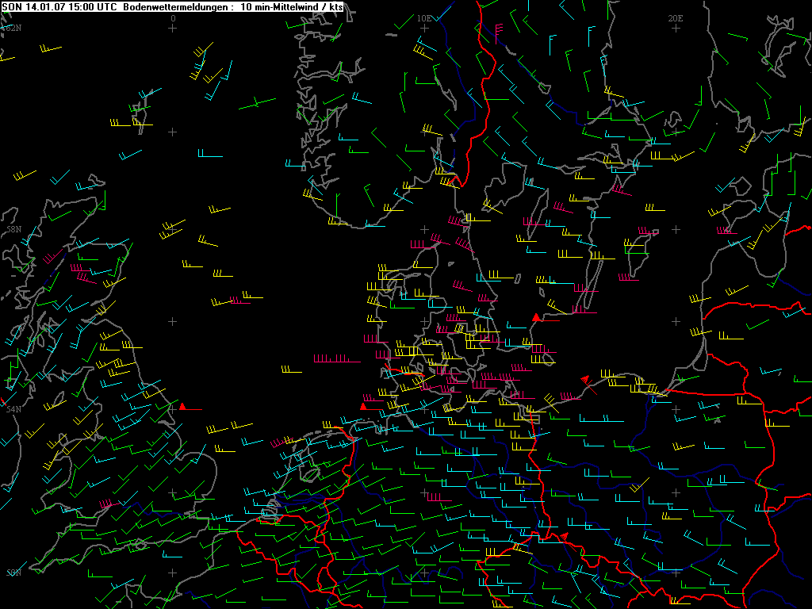Select the 58N latitude label
This screenshot has height=609, width=812.
[x=13, y=229]
